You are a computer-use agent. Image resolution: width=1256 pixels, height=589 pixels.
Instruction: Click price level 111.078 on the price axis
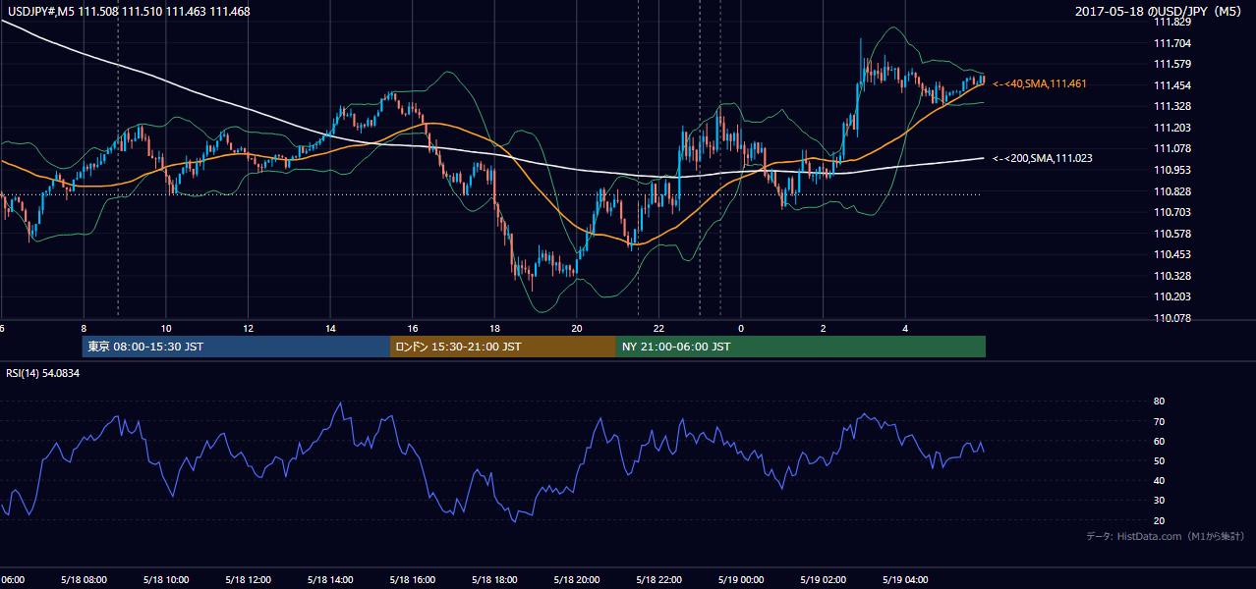[1171, 148]
